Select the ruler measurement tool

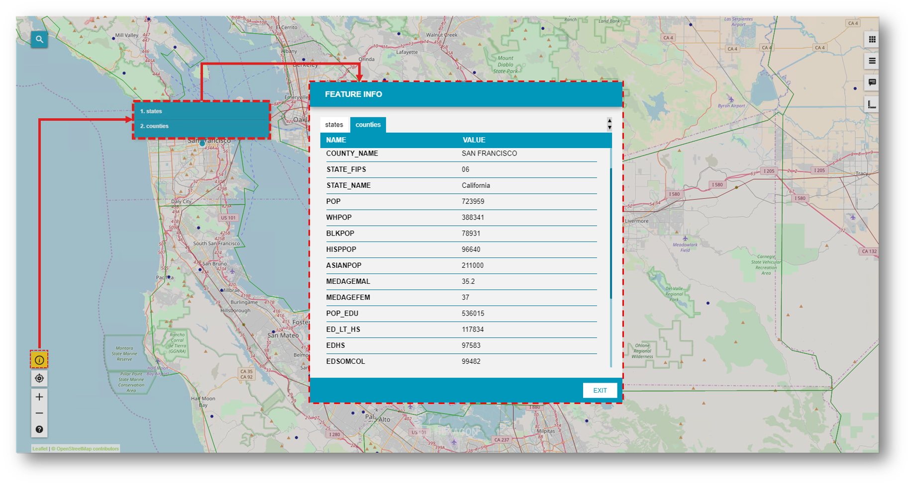872,104
